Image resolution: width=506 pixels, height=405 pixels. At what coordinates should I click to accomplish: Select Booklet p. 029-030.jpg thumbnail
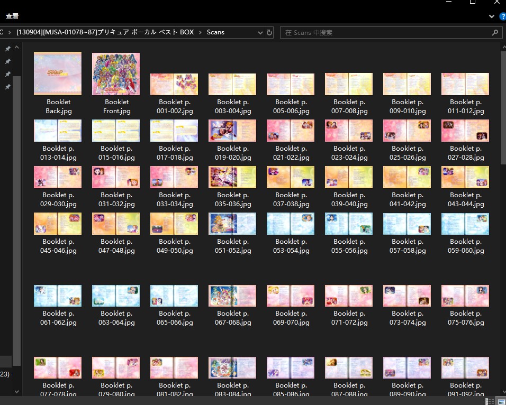click(58, 177)
